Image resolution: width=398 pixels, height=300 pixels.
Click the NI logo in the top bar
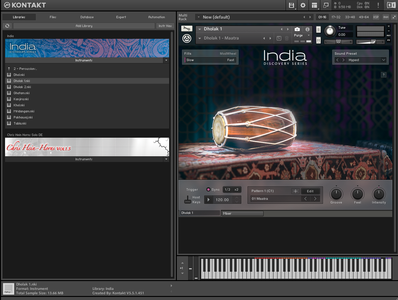pyautogui.click(x=391, y=5)
